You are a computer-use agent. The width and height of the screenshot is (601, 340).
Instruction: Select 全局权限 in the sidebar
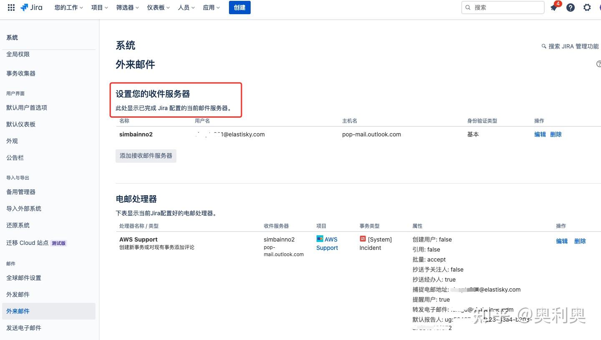coord(18,54)
